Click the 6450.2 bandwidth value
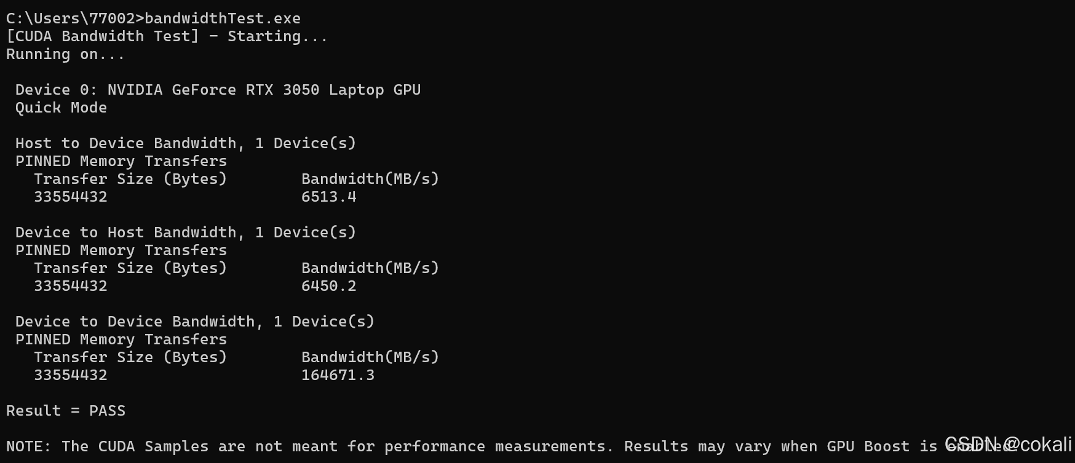The image size is (1075, 463). pyautogui.click(x=329, y=286)
